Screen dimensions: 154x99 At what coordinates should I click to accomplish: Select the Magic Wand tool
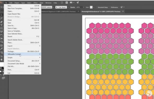pos(1,18)
